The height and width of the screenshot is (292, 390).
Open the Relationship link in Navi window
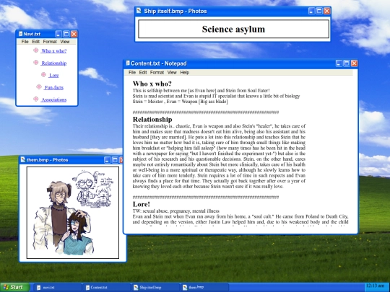tap(53, 63)
